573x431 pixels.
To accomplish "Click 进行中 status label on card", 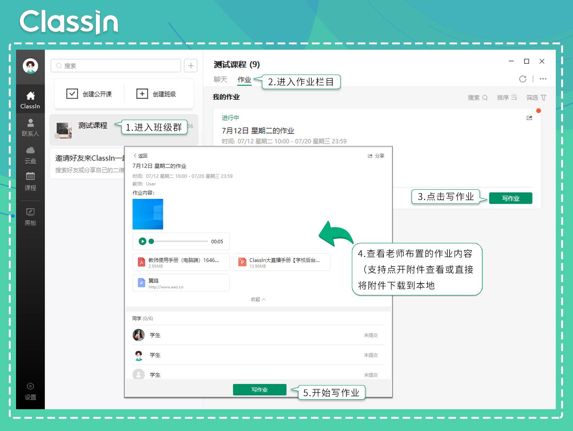I will point(230,118).
